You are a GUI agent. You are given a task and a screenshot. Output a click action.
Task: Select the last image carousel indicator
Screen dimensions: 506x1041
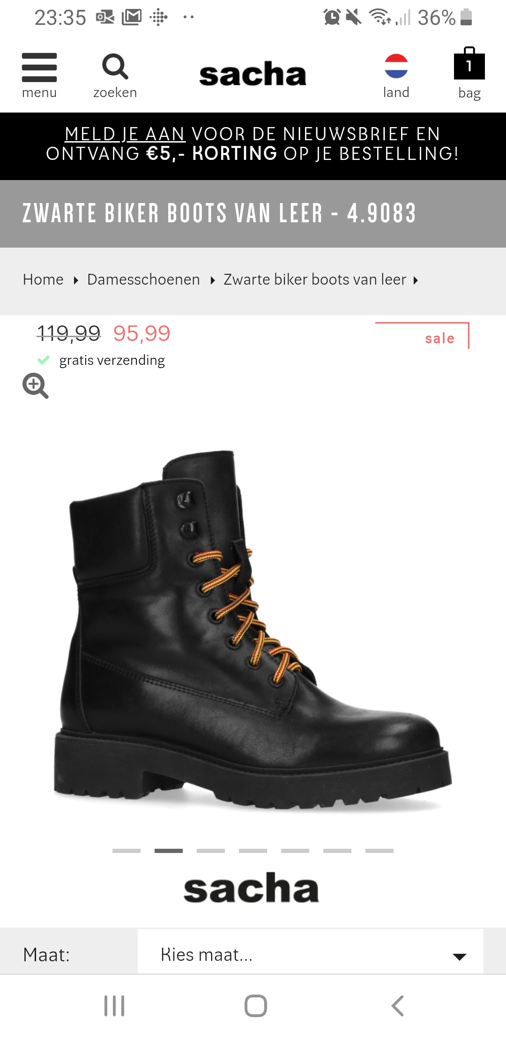(x=379, y=851)
